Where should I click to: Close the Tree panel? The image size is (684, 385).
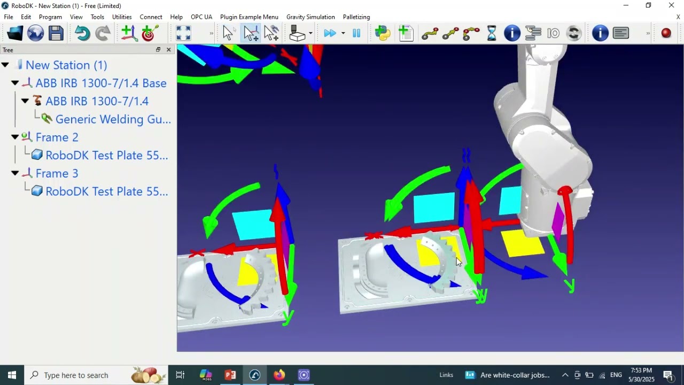click(x=169, y=50)
